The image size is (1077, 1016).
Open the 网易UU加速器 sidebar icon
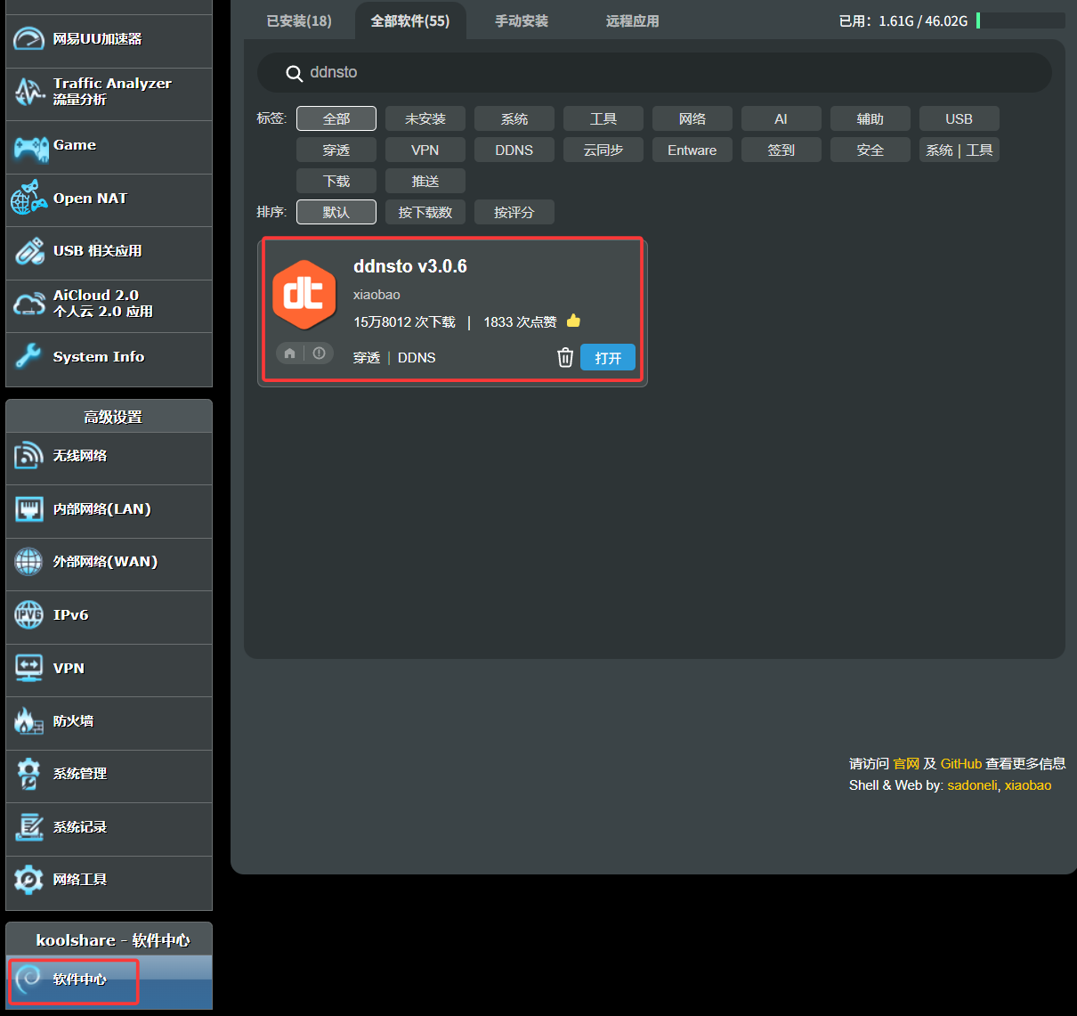28,39
